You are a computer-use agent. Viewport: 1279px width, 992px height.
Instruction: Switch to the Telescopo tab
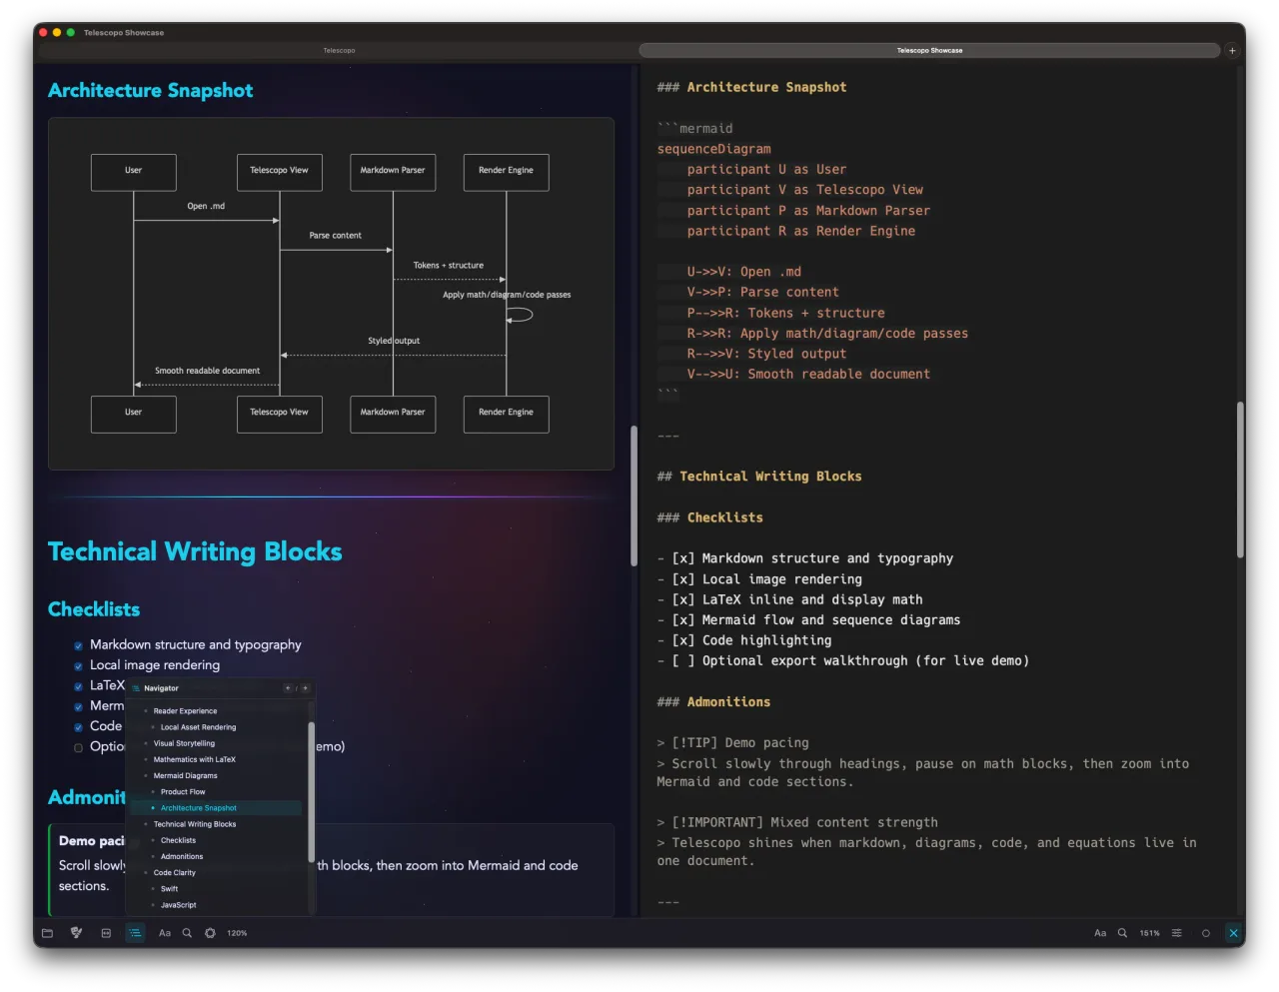point(339,50)
